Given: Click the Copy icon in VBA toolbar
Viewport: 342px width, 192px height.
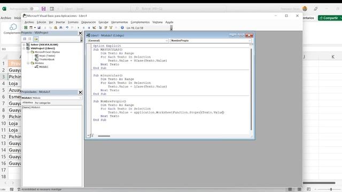Looking at the screenshot, I should (x=50, y=28).
